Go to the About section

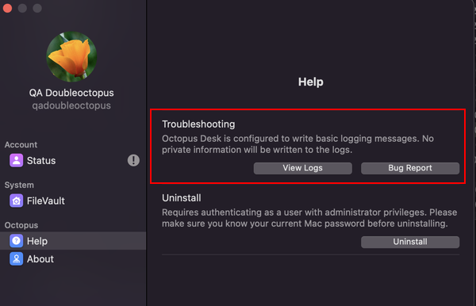point(73,259)
